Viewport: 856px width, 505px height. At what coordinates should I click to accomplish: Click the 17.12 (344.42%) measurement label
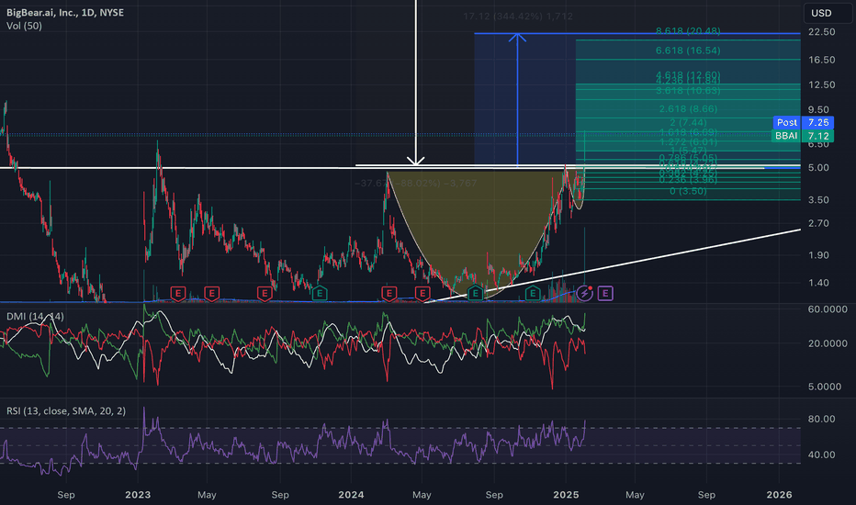pos(518,17)
